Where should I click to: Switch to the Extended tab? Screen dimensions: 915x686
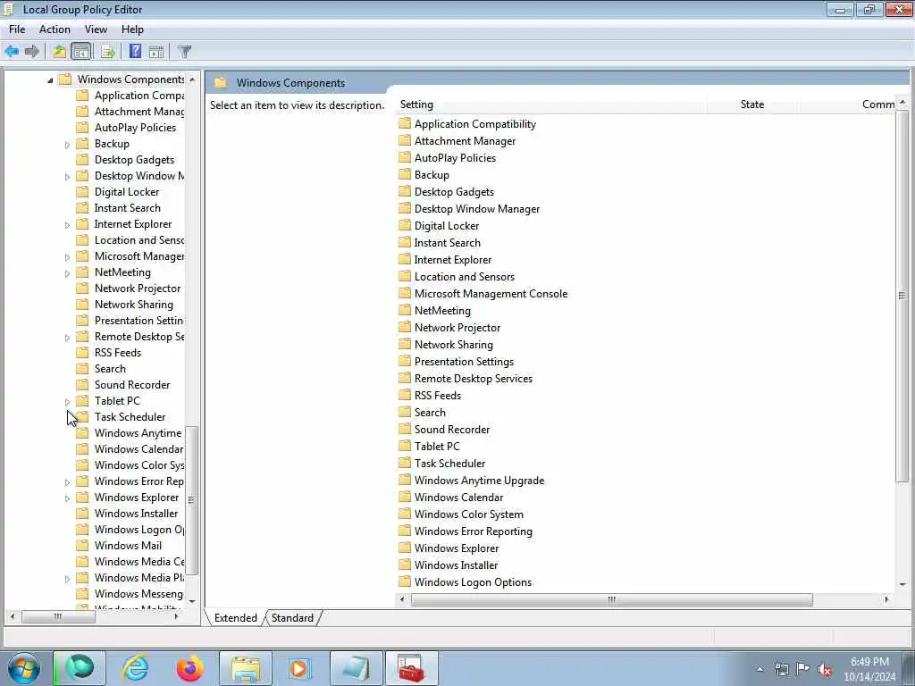235,618
